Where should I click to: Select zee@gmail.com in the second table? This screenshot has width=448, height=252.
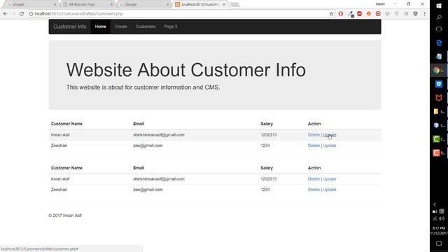[148, 190]
